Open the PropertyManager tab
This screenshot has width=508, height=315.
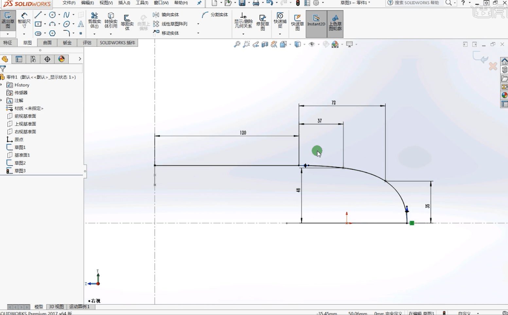19,59
